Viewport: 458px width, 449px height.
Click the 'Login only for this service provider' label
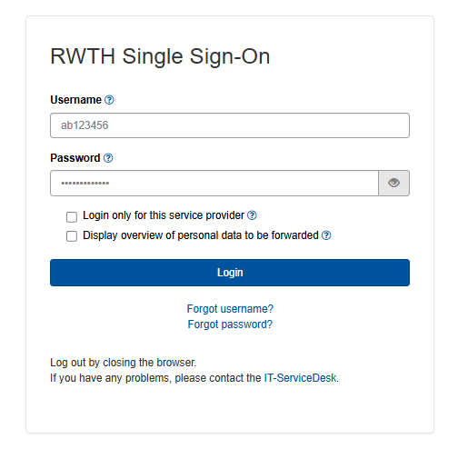click(x=164, y=215)
